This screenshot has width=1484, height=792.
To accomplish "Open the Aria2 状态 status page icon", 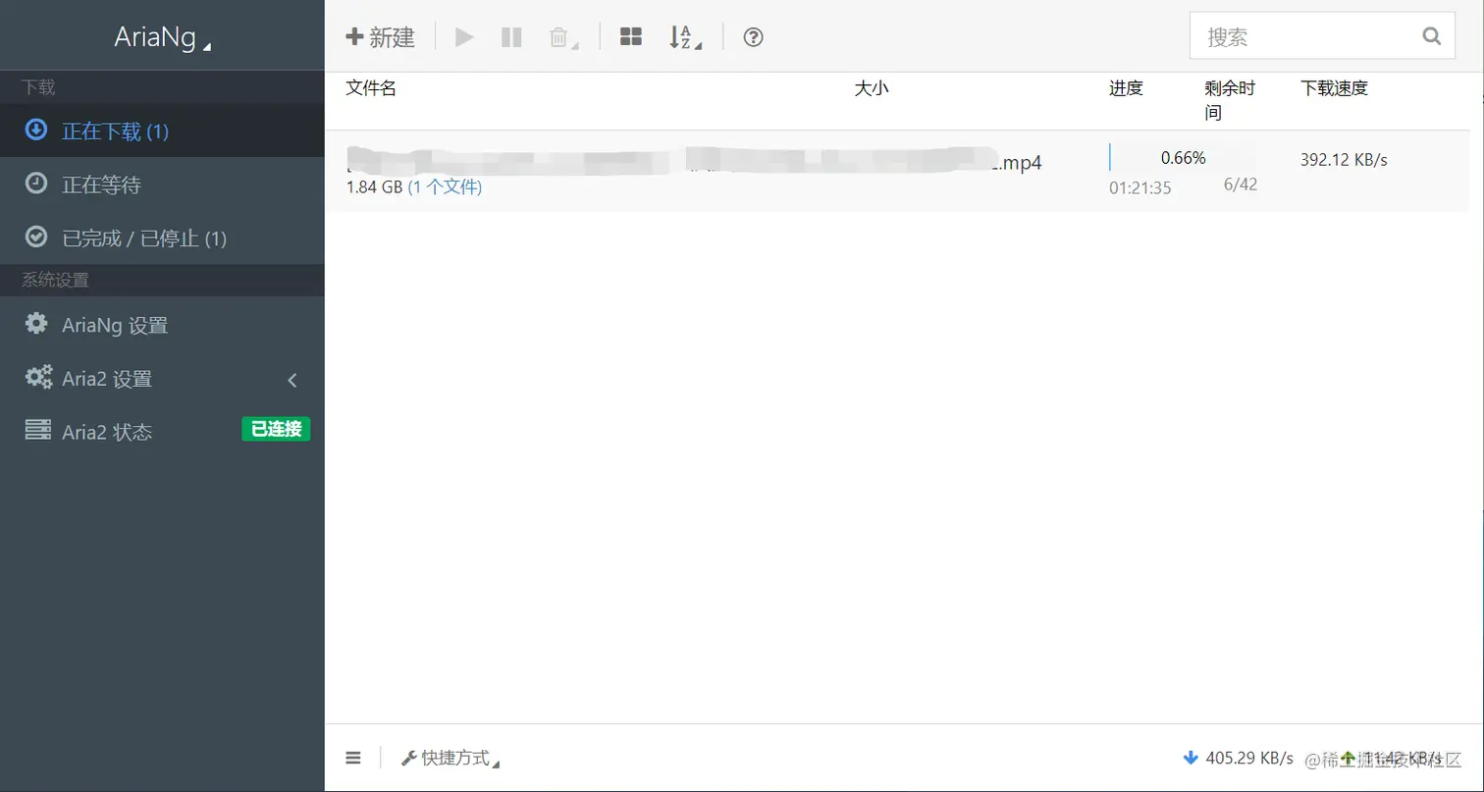I will [x=37, y=431].
